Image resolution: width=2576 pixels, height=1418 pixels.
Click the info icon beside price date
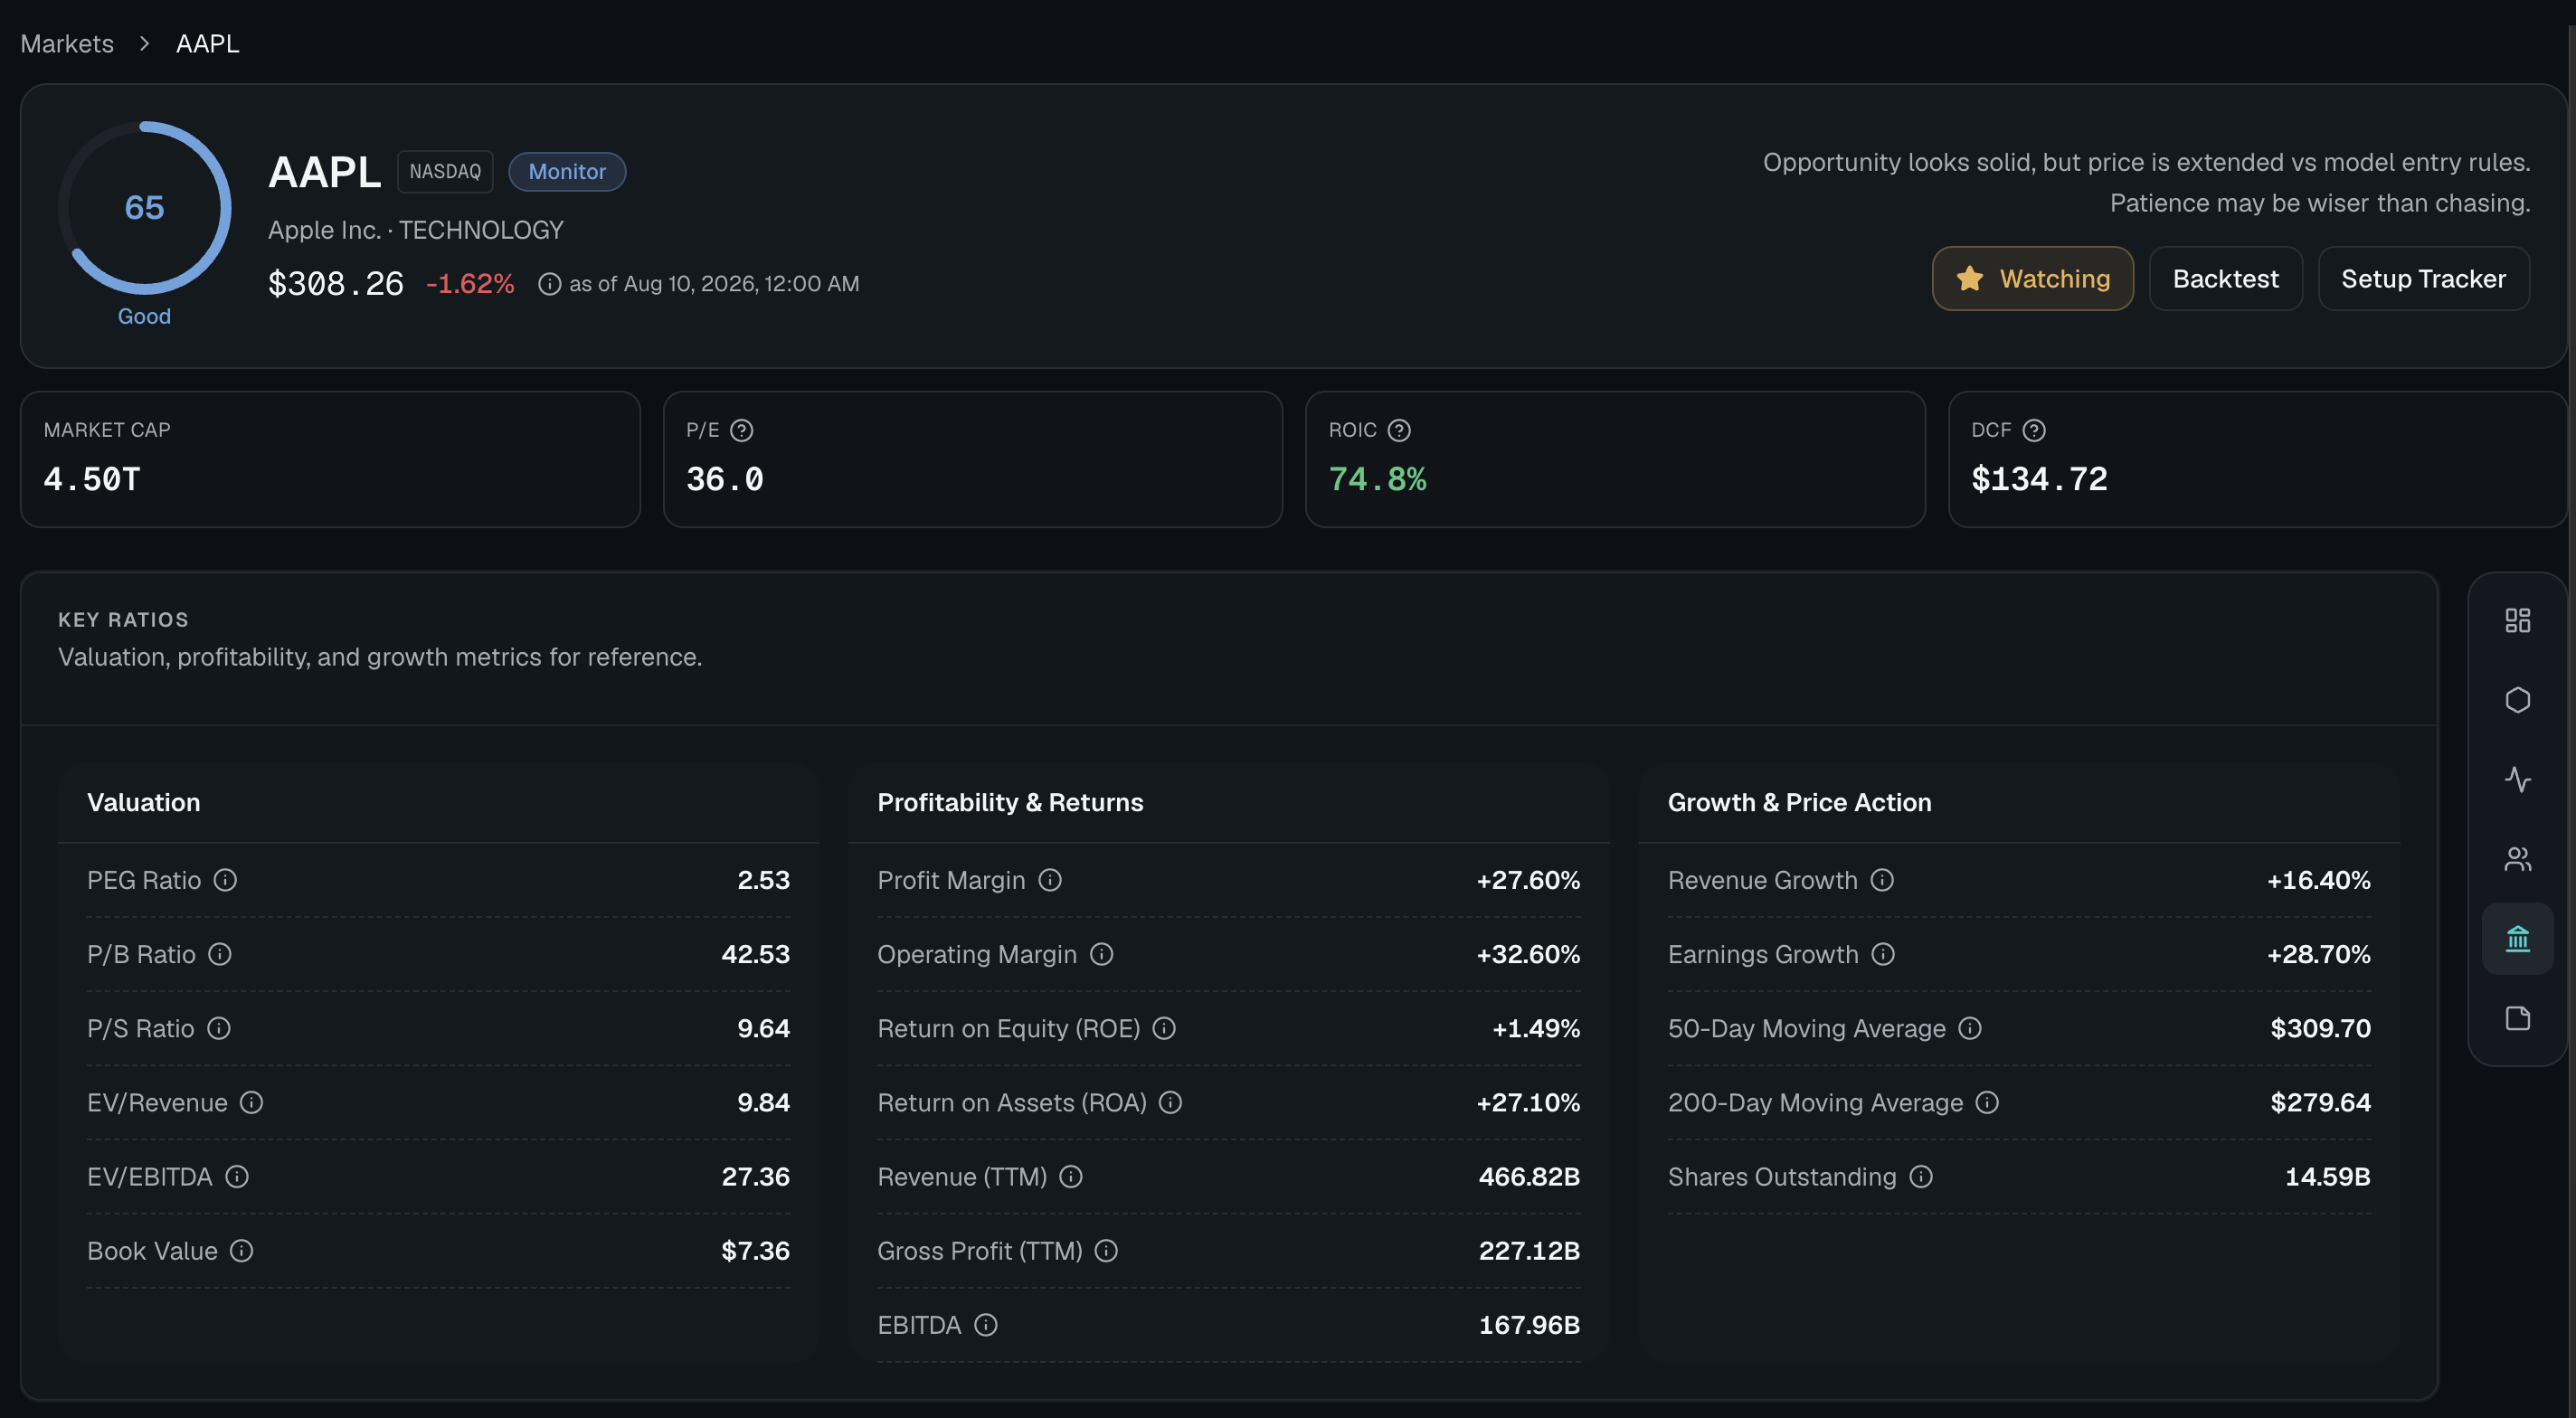coord(549,284)
